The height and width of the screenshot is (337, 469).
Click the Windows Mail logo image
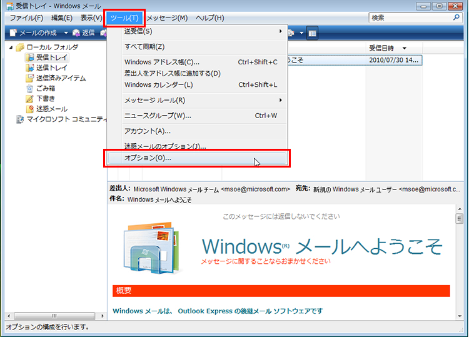[x=152, y=248]
